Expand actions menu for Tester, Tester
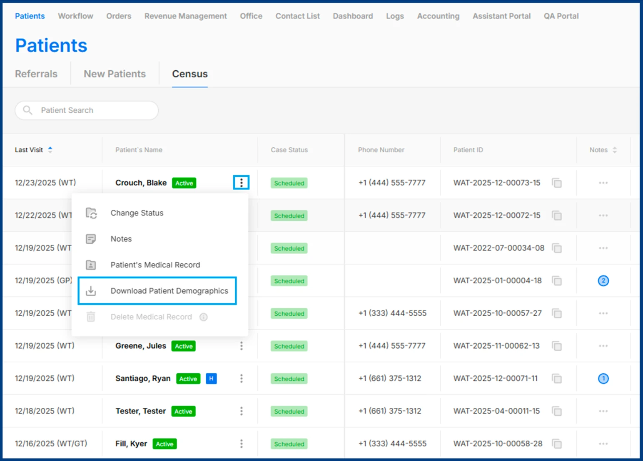This screenshot has width=643, height=461. click(241, 411)
